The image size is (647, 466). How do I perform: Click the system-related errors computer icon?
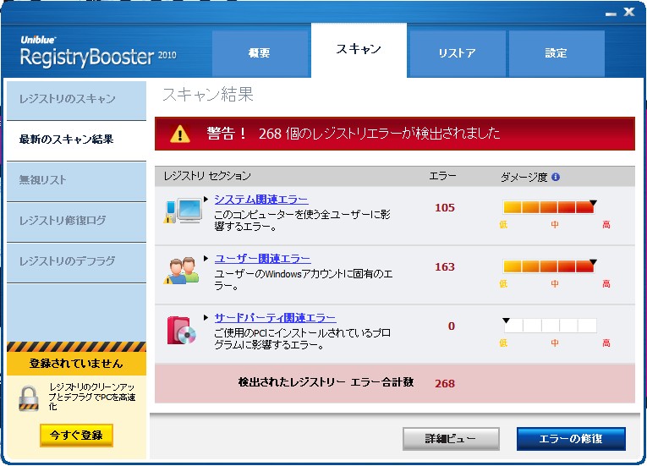(x=183, y=211)
